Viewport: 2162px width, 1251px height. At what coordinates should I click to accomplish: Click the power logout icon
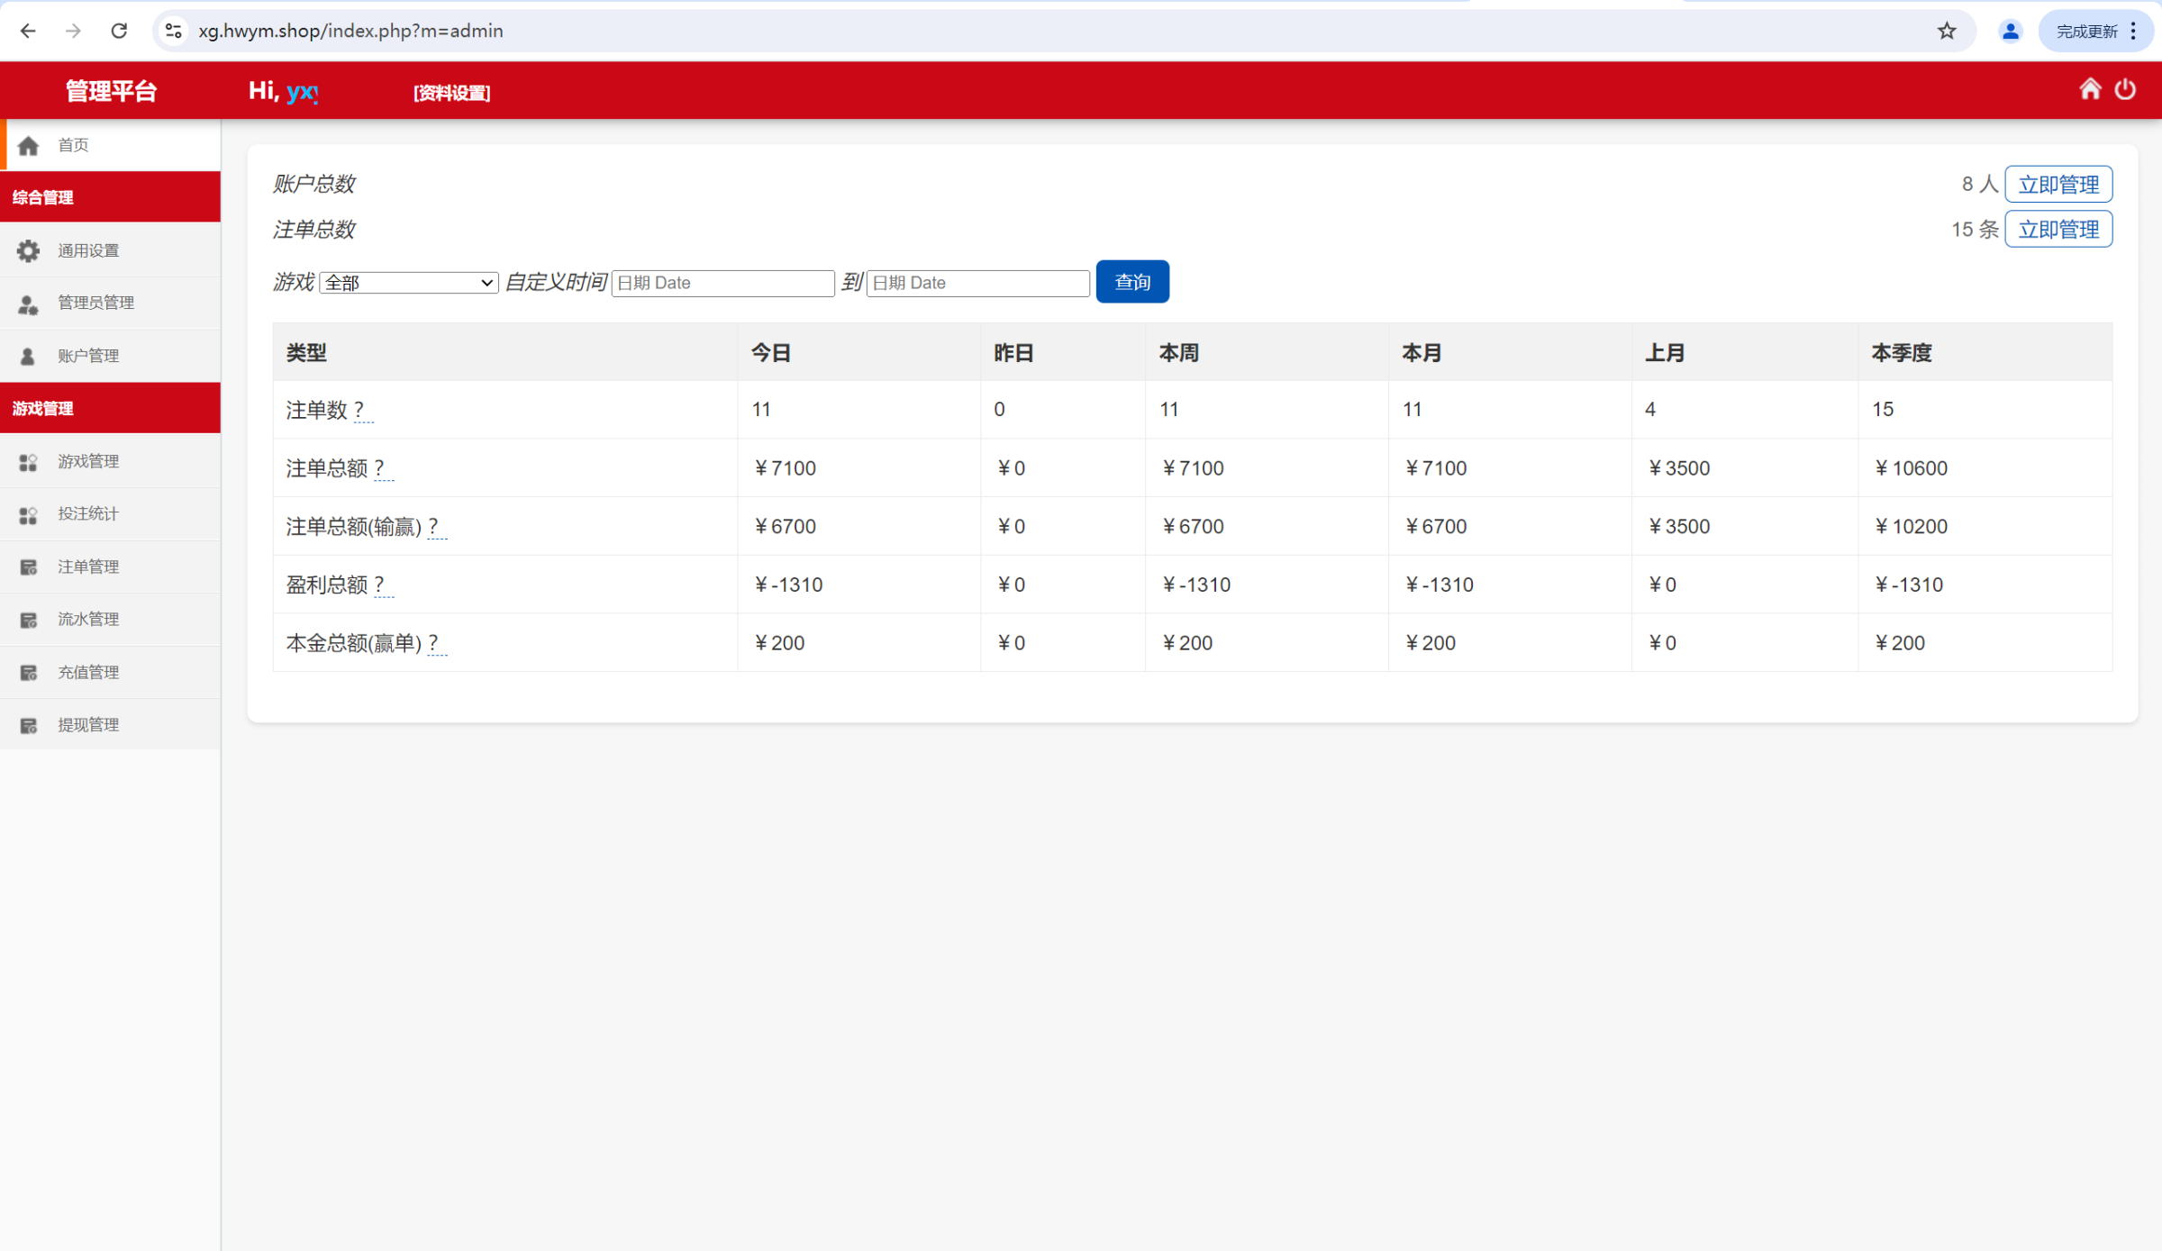pyautogui.click(x=2125, y=89)
